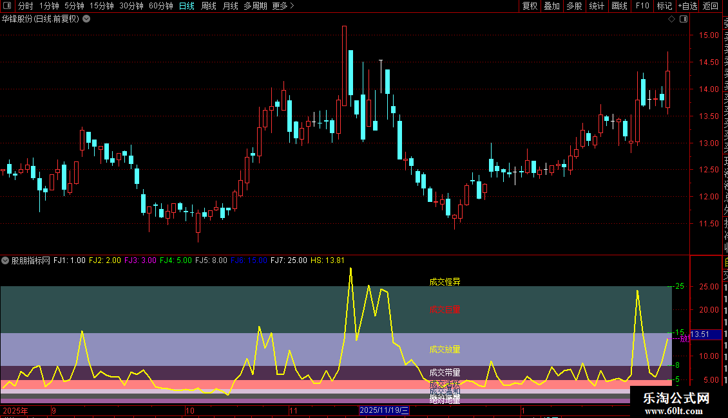Click the FJ4: 5.00 indicator value
This screenshot has width=728, height=418.
(x=176, y=260)
